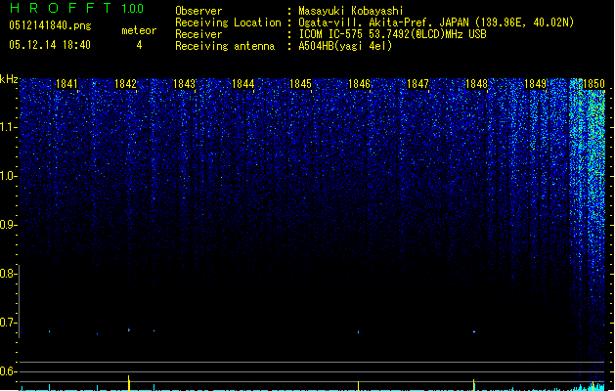Click the 1850 time marker

pos(593,84)
